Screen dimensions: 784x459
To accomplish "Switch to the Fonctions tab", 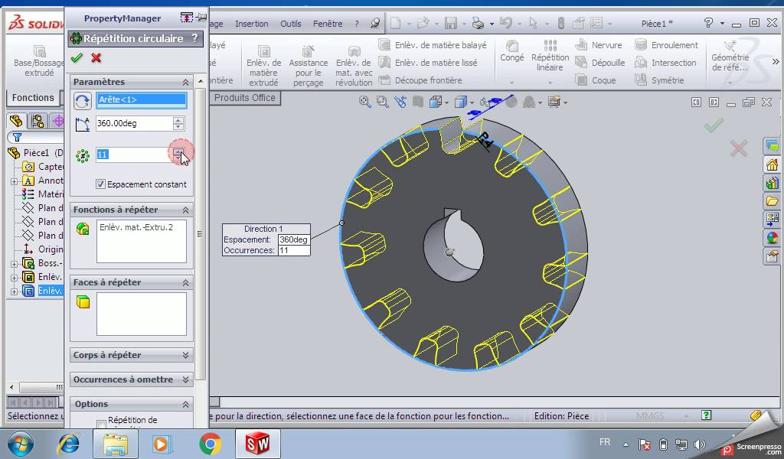I will (x=33, y=97).
